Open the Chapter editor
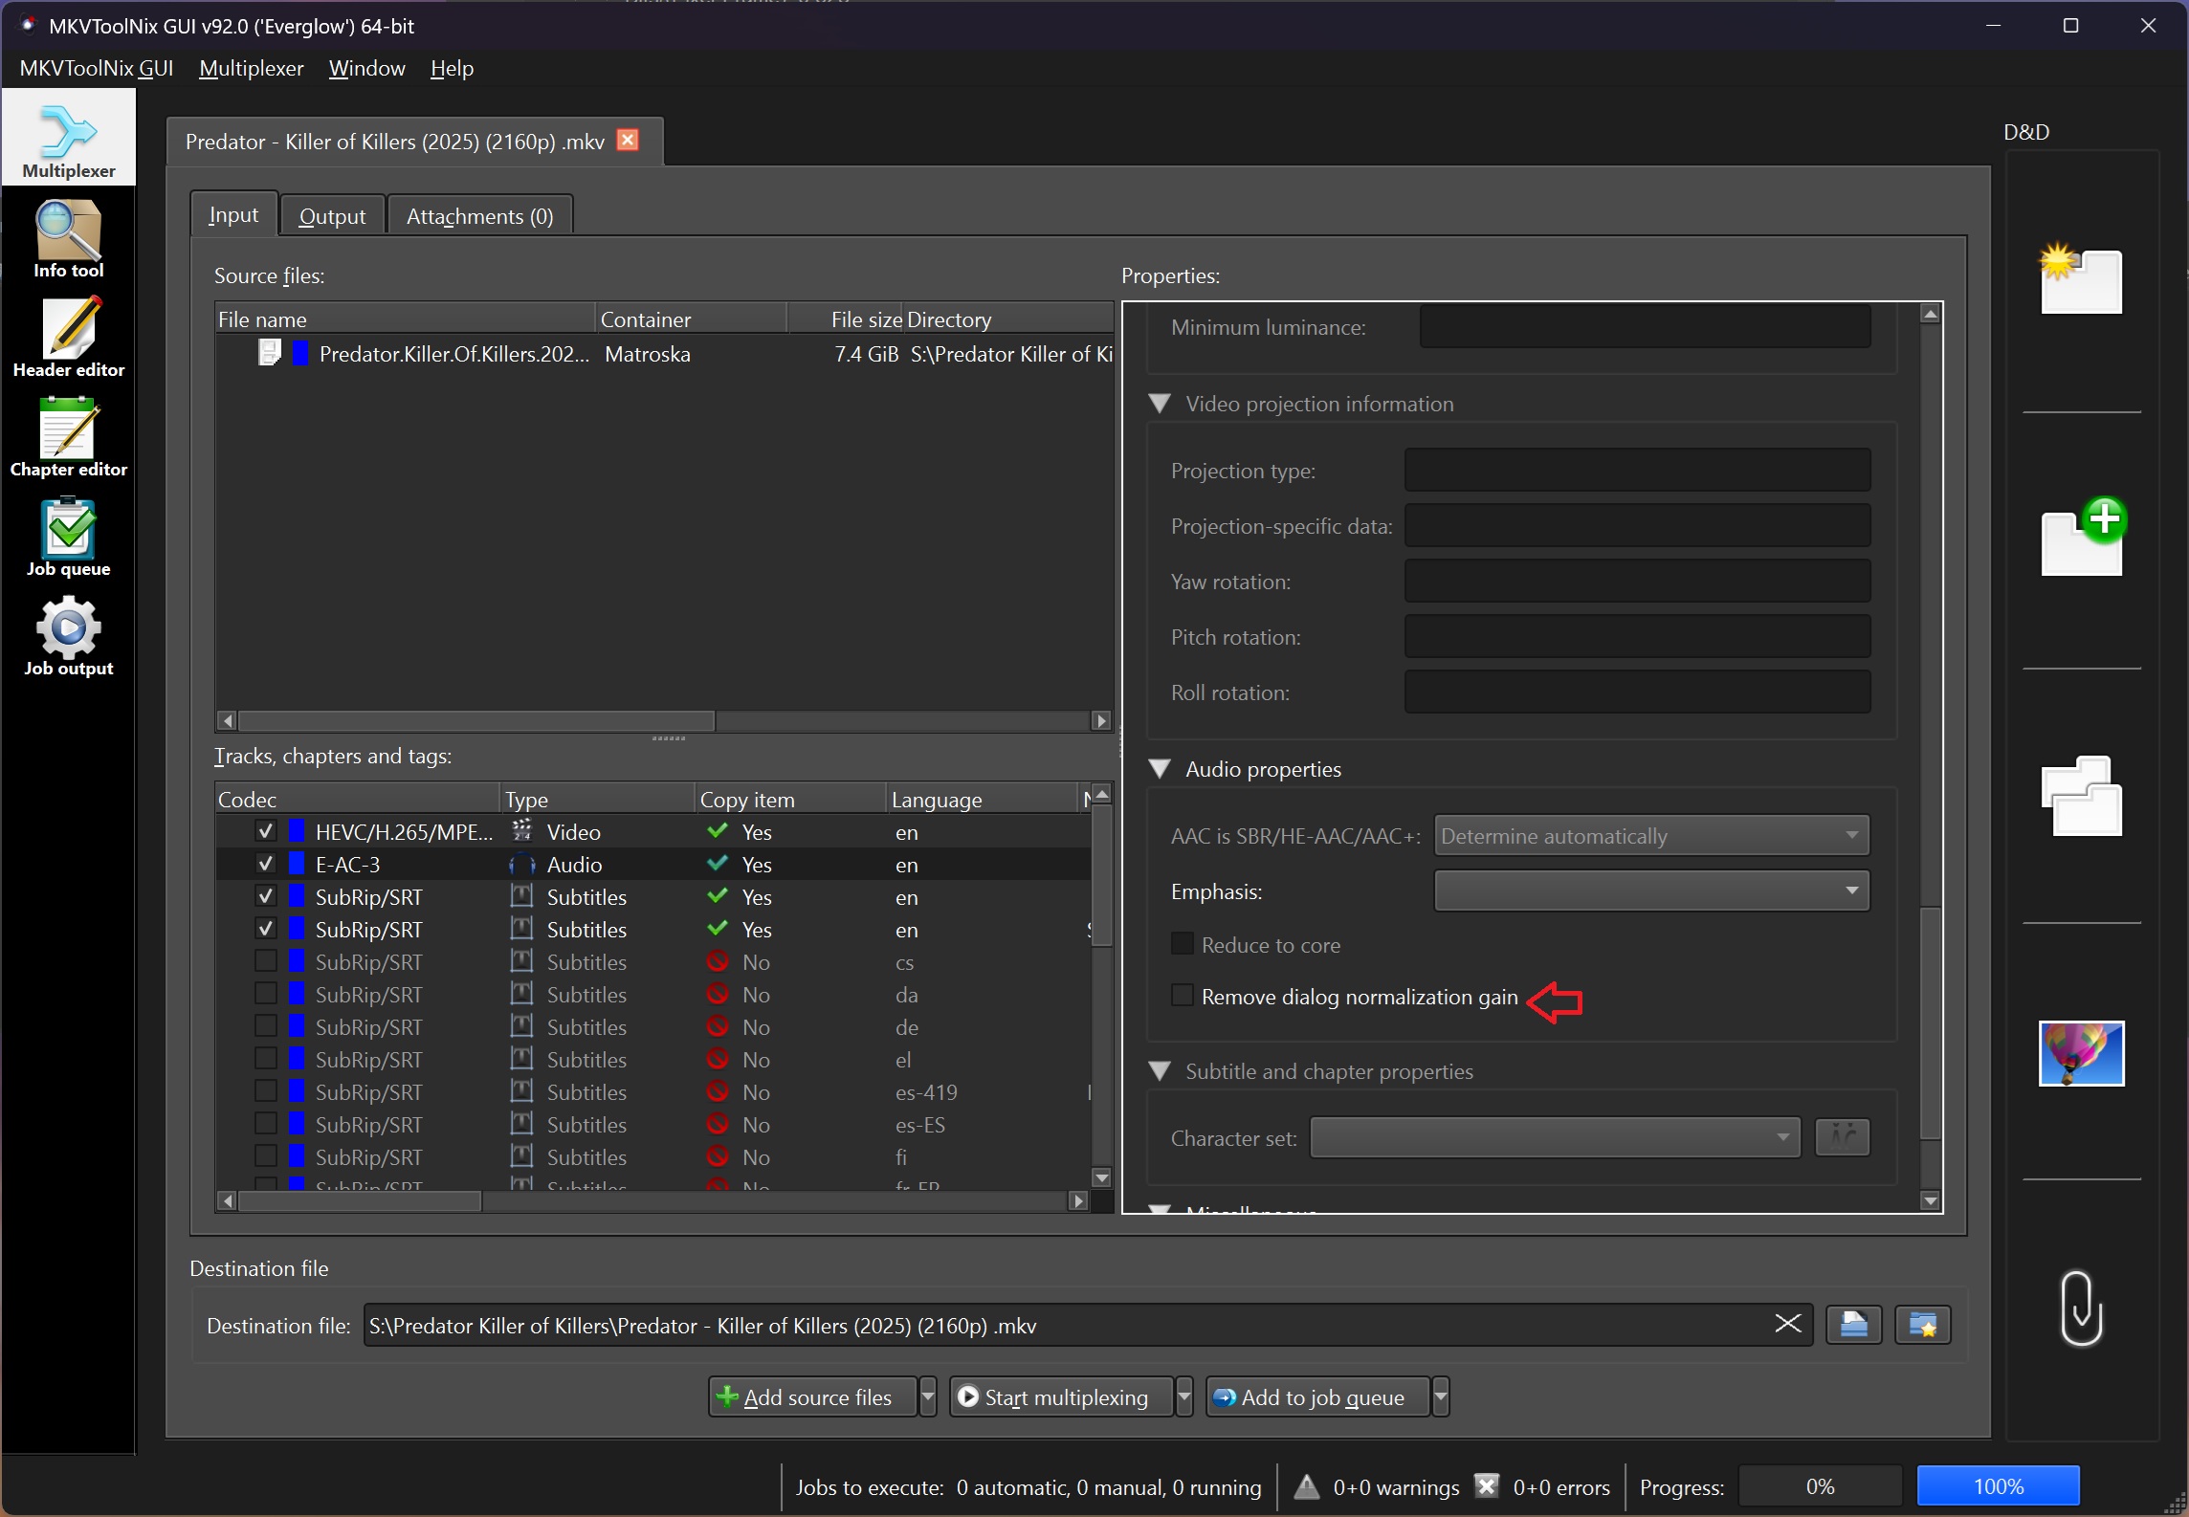The width and height of the screenshot is (2189, 1517). click(69, 438)
